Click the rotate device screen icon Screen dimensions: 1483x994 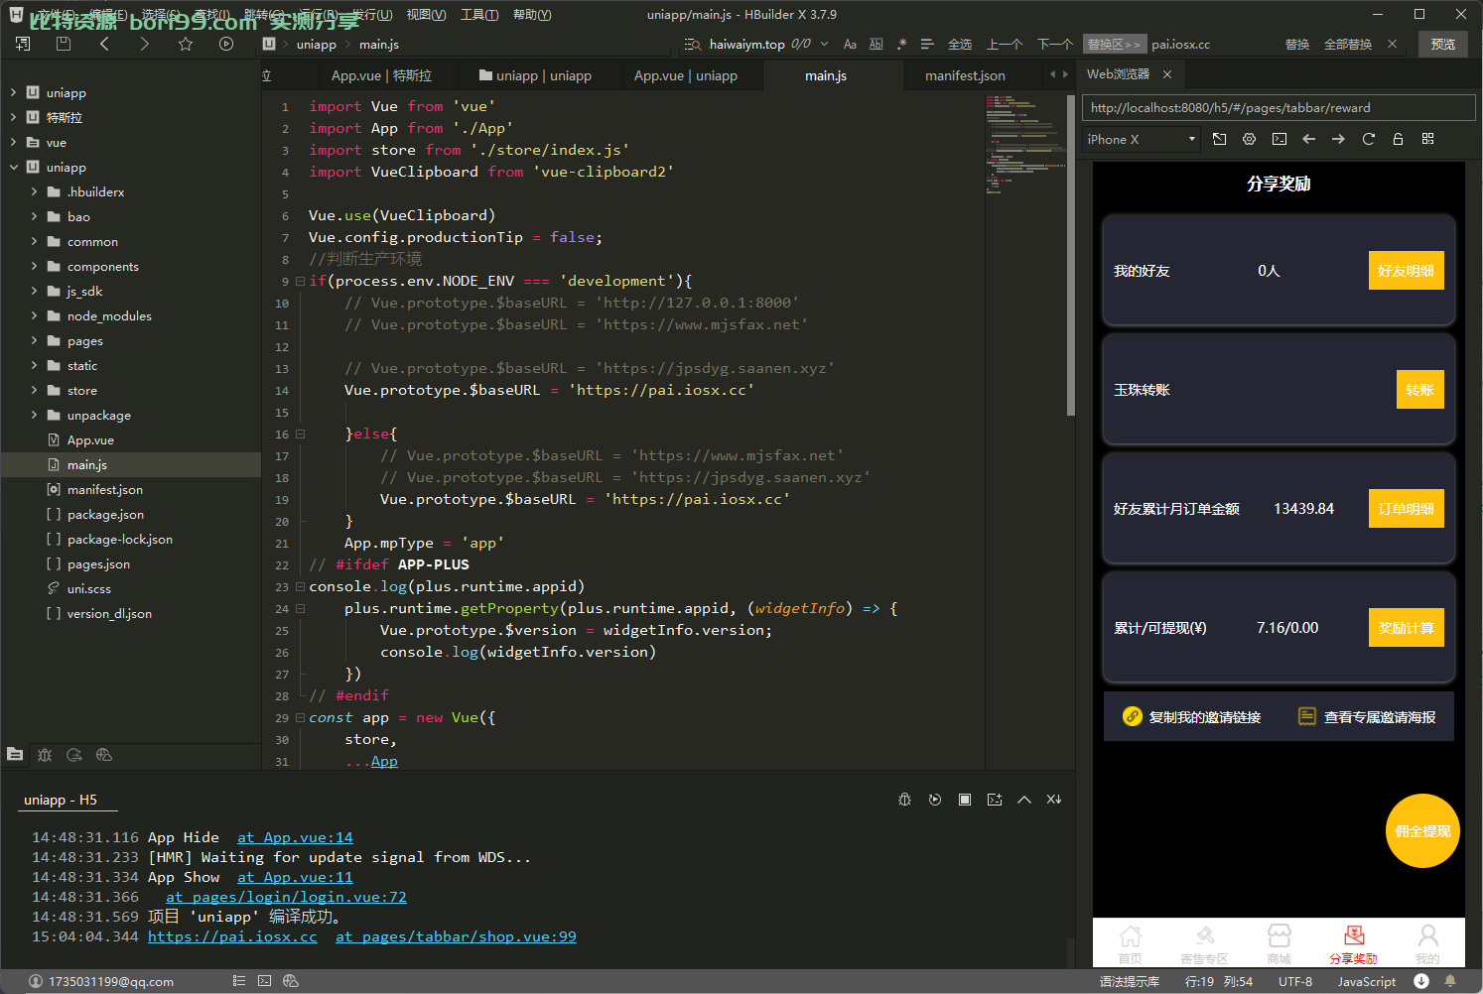click(x=1220, y=139)
